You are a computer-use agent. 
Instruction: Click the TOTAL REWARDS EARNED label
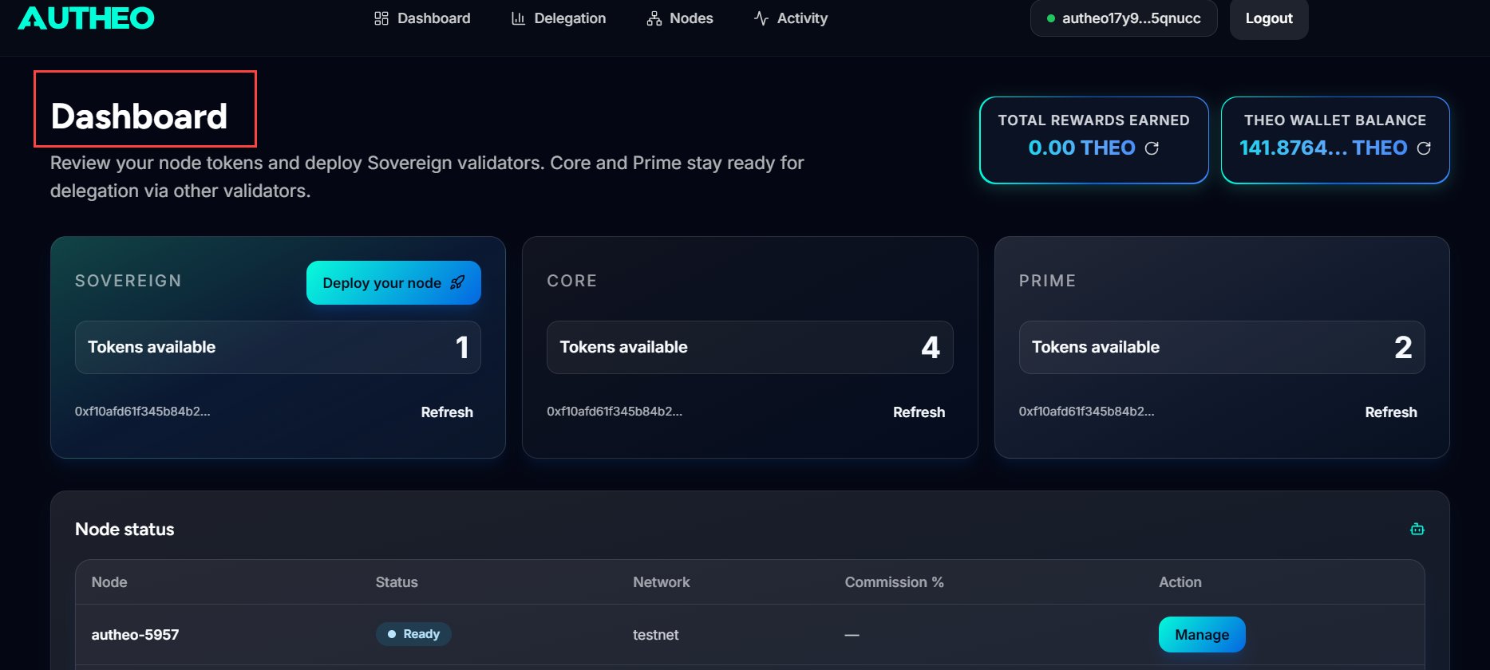(1094, 120)
